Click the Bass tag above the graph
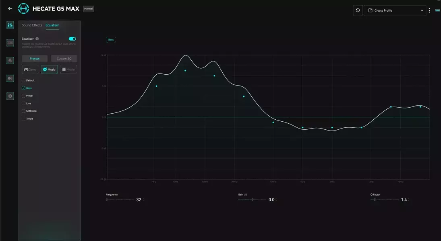 pos(111,40)
